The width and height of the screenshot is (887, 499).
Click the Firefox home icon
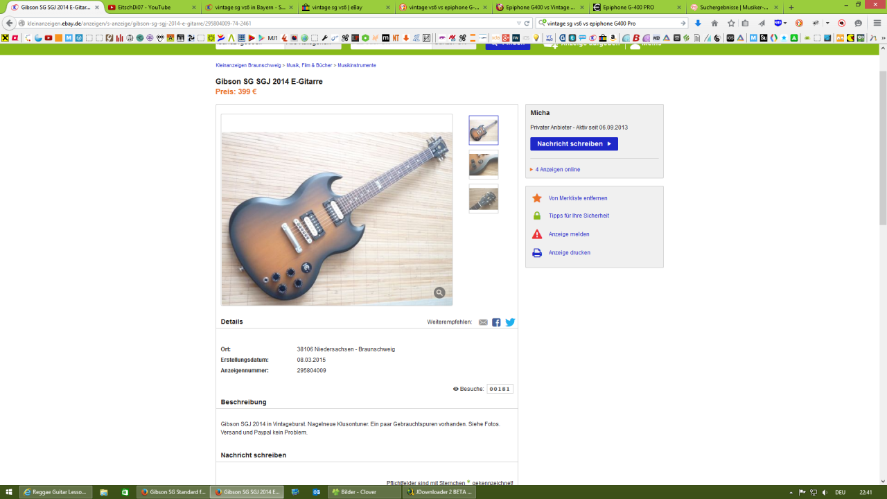714,23
